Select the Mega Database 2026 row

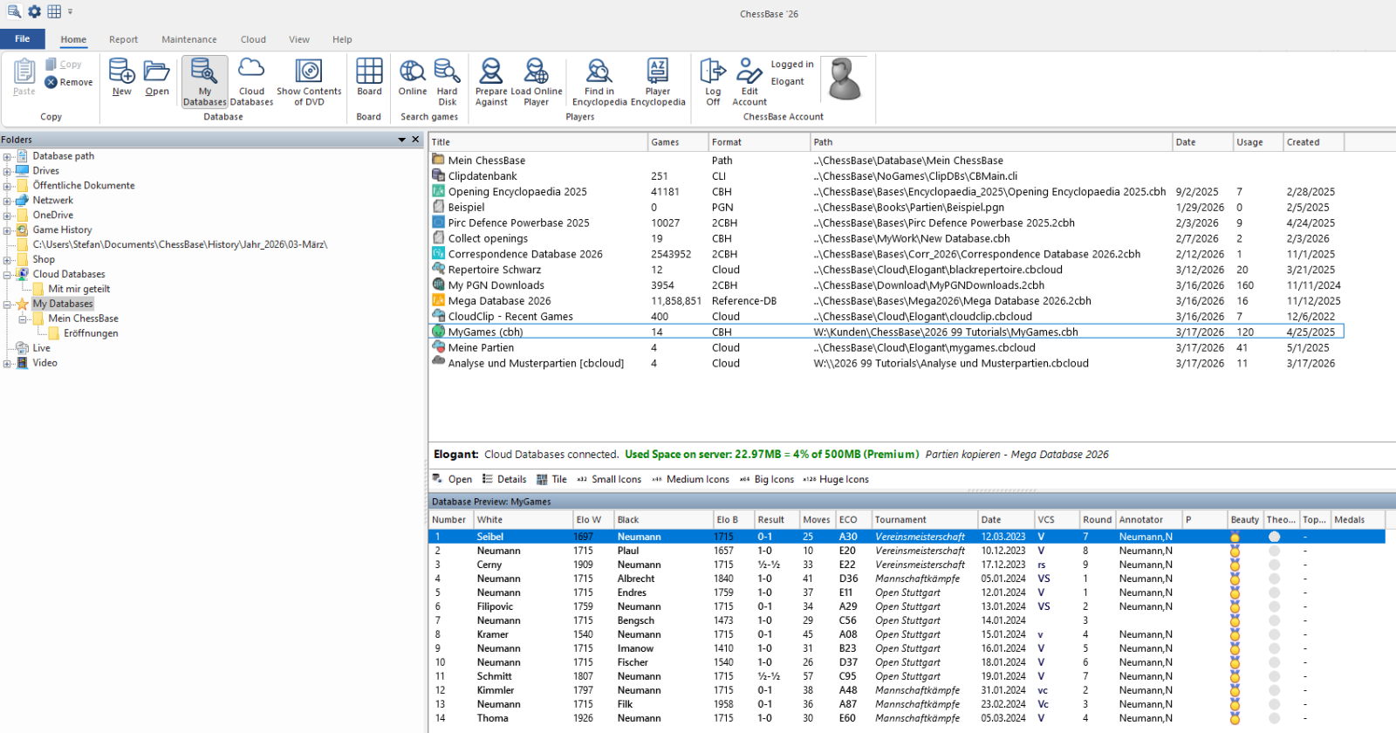(499, 301)
